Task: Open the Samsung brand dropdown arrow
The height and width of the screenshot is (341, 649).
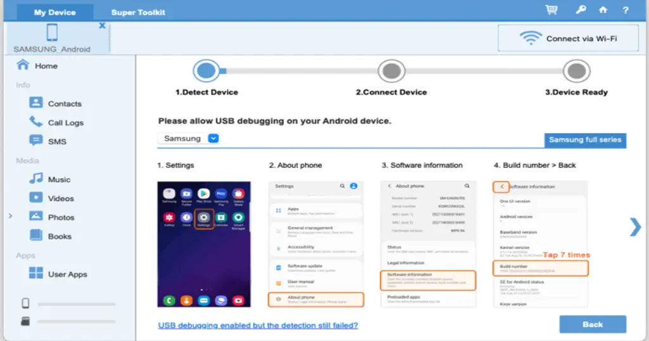Action: click(213, 138)
